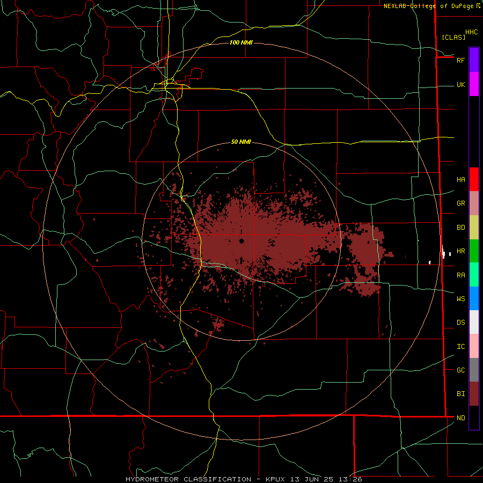Click the RA legend label

(460, 275)
